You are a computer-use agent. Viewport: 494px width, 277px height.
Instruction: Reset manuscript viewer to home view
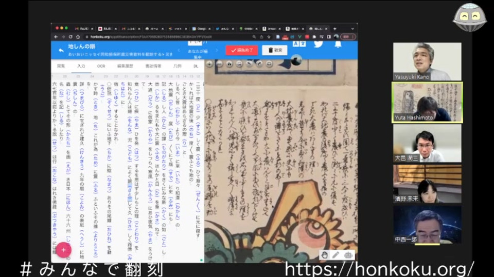coord(230,64)
